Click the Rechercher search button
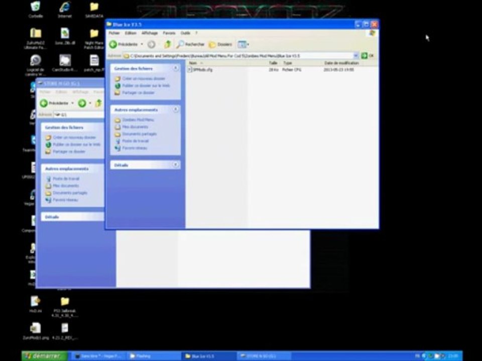This screenshot has width=482, height=361. click(x=190, y=45)
